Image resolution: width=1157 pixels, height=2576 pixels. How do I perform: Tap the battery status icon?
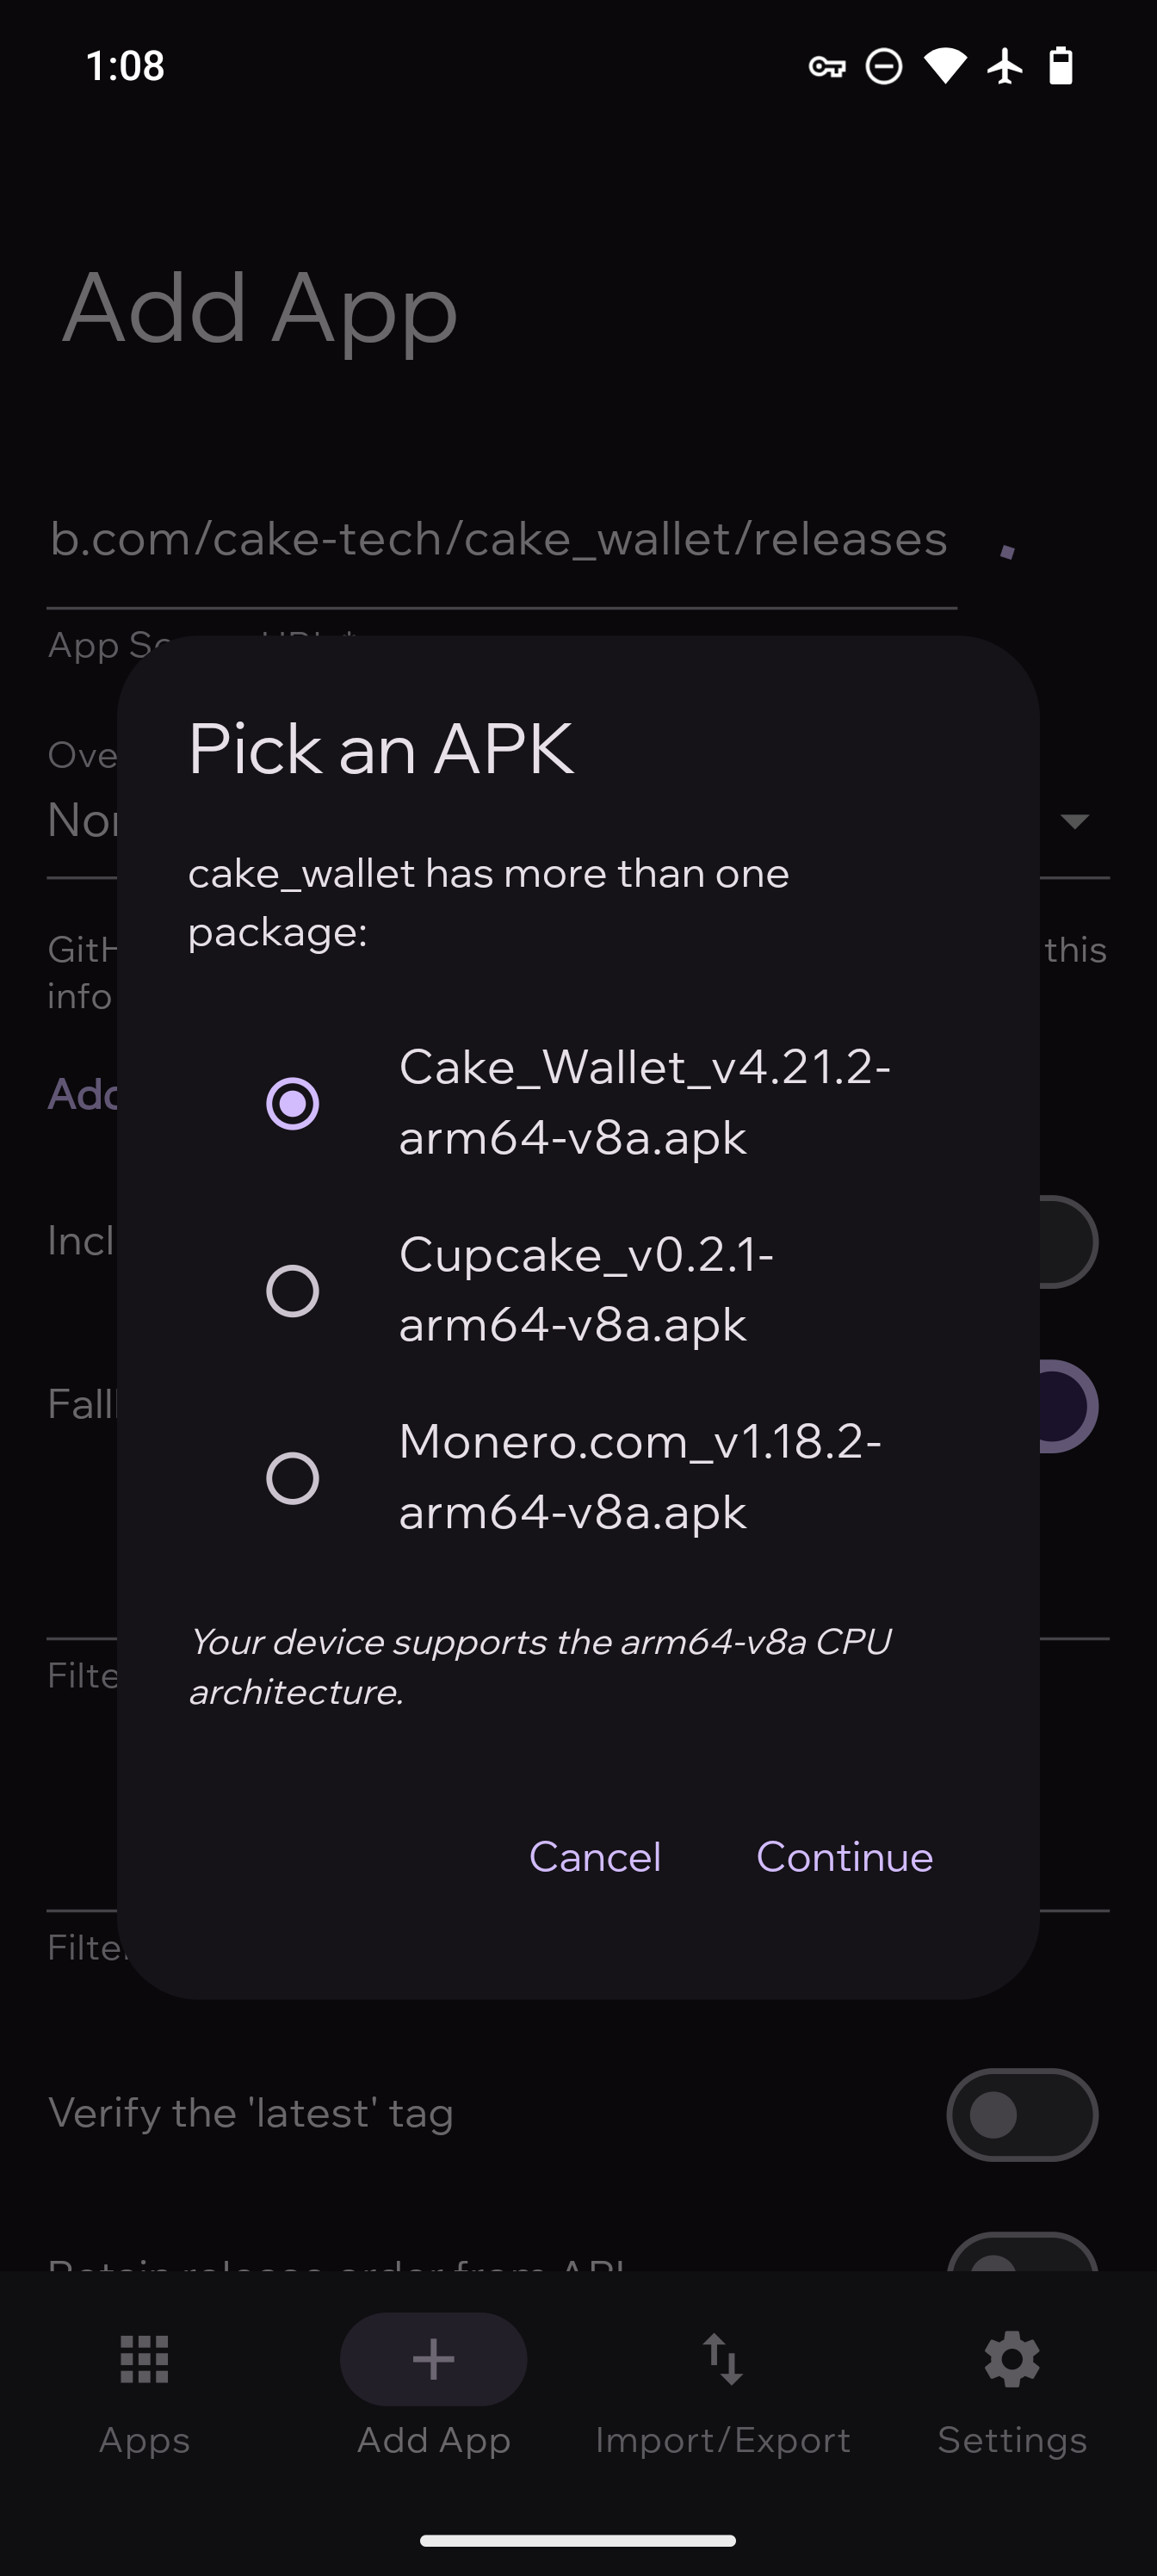1060,66
